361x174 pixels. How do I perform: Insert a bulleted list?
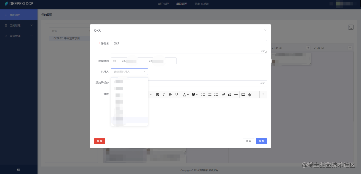[x=203, y=95]
